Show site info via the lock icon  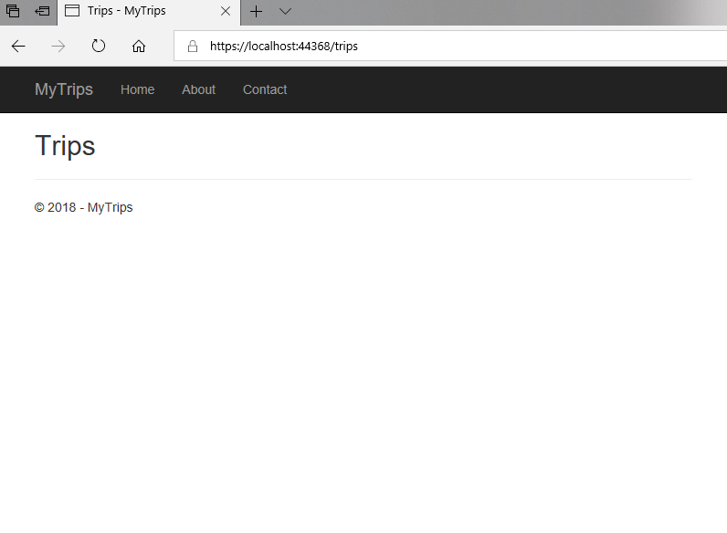click(x=192, y=47)
